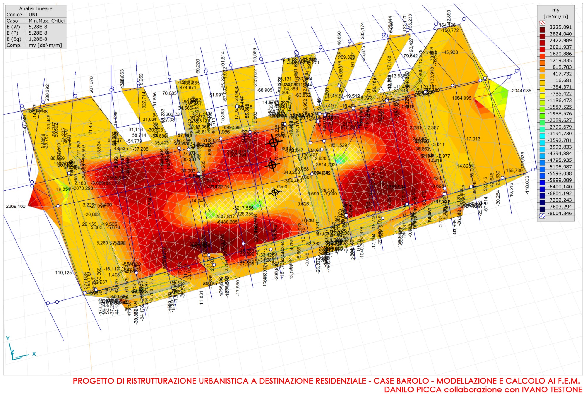Screen dimensions: 587x395
Task: Pick the cyan swatch beside -3592,781
Action: pos(542,143)
